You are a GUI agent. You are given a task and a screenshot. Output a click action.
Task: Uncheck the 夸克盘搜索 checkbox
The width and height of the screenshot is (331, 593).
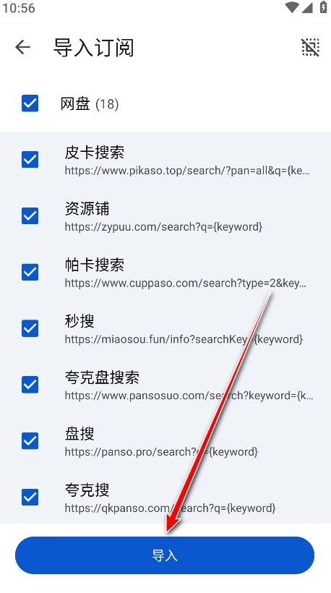30,385
